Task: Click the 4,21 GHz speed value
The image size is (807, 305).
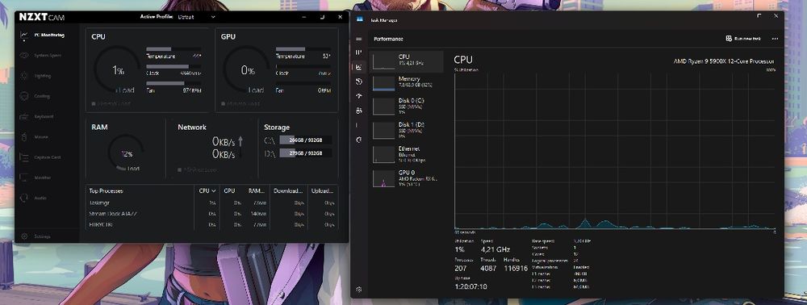Action: pyautogui.click(x=495, y=249)
